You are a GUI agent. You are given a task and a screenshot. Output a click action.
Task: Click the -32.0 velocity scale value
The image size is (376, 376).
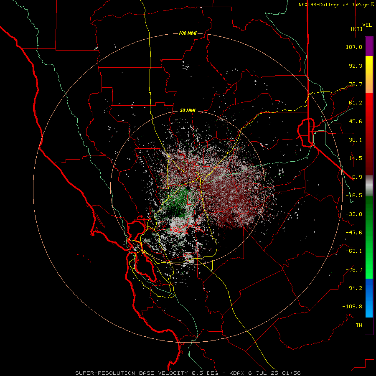(x=354, y=214)
